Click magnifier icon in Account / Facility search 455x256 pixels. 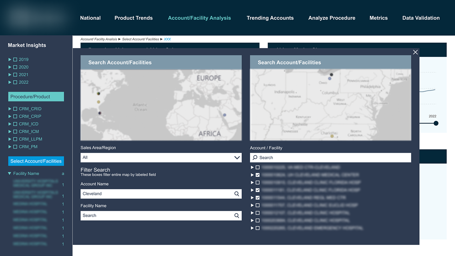[255, 157]
